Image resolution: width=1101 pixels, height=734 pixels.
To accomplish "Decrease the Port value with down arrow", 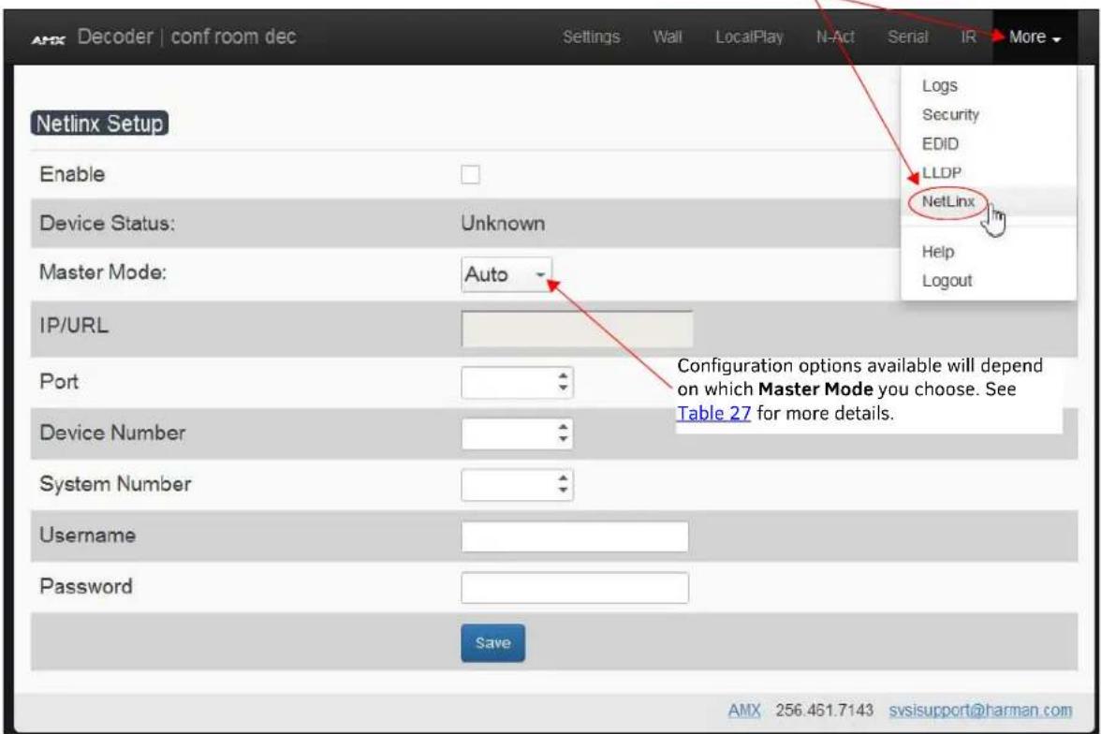I will 564,389.
